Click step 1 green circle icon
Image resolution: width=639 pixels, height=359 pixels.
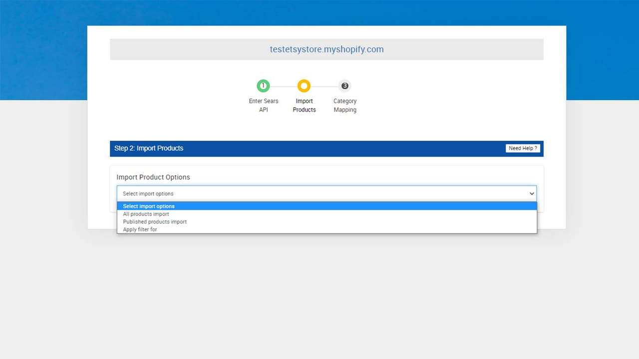coord(263,86)
